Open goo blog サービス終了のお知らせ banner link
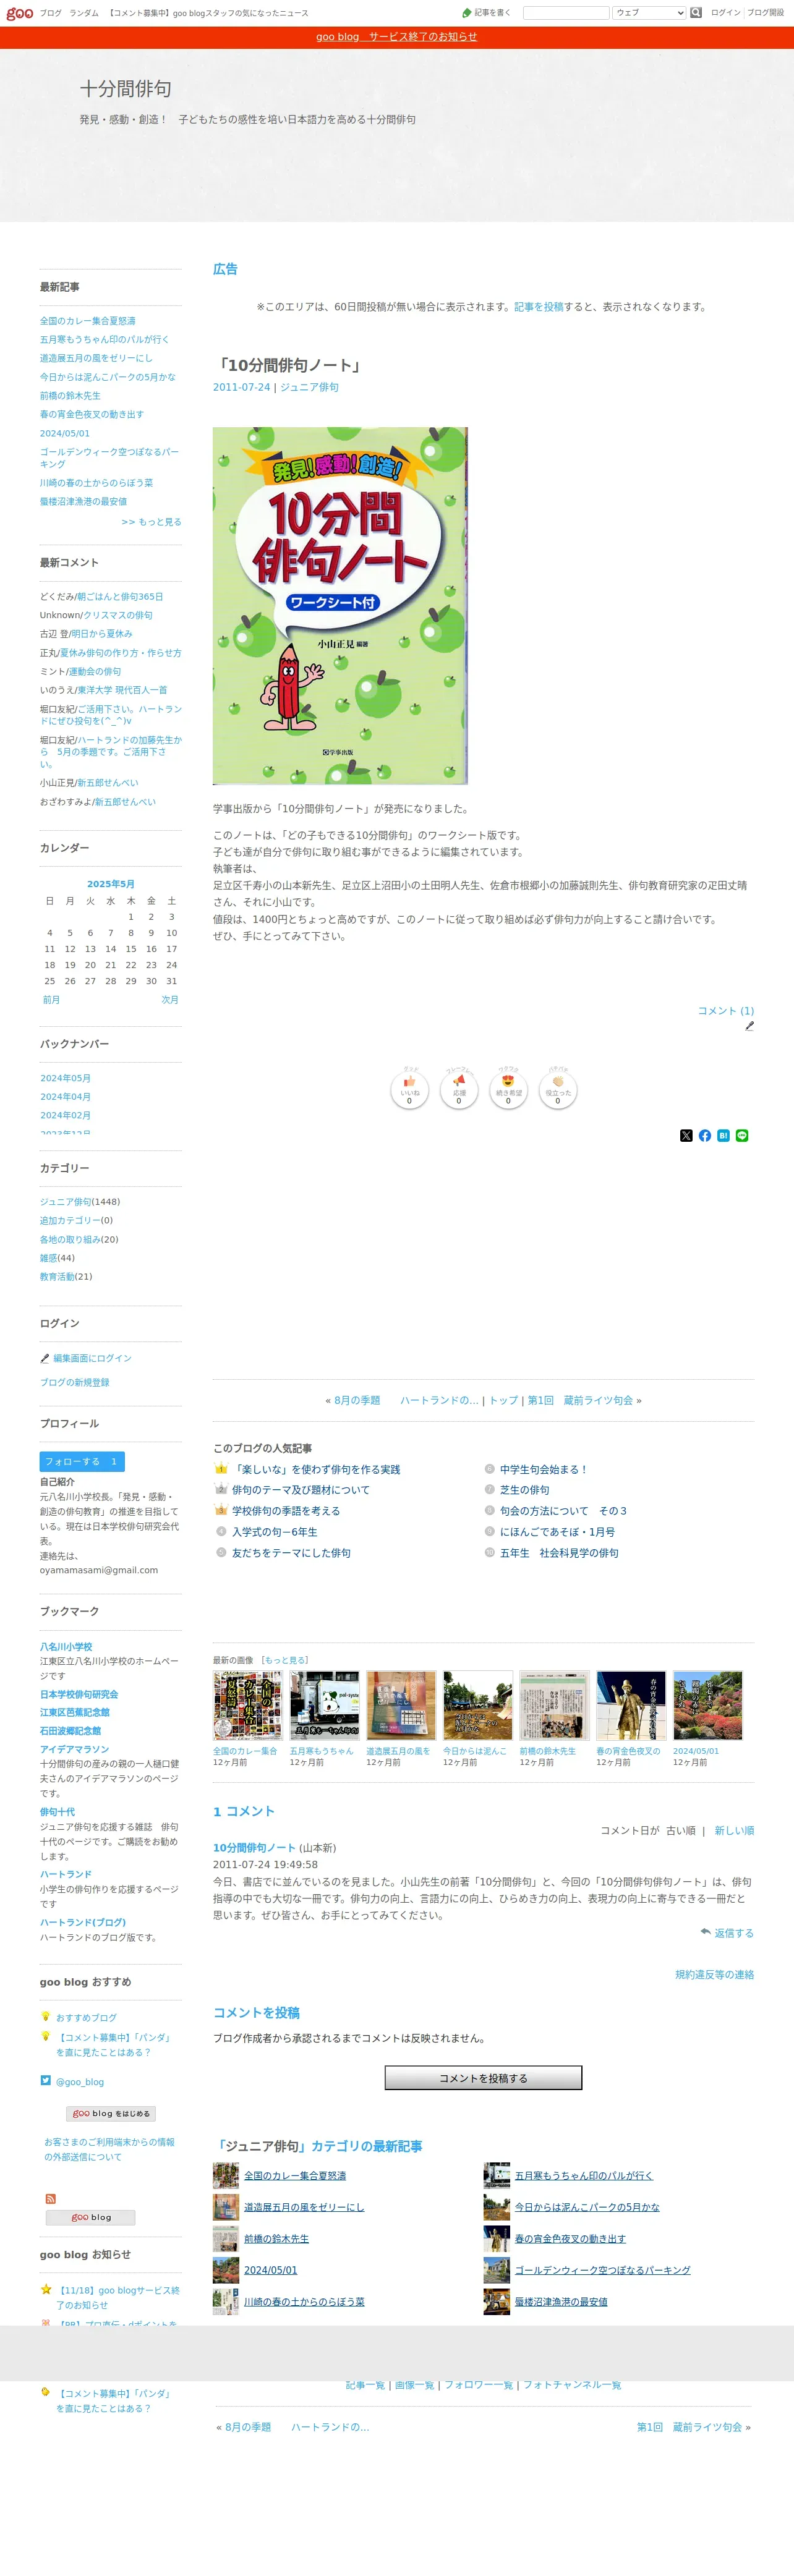The height and width of the screenshot is (2576, 794). coord(397,37)
